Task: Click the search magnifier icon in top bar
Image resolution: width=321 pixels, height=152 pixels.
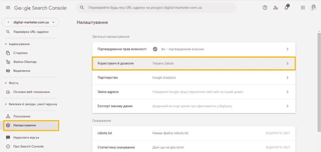Action: pos(82,8)
